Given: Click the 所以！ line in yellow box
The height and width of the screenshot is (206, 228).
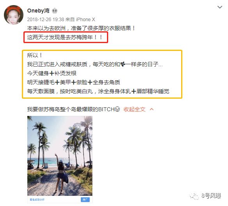Looking at the screenshot, I should (35, 55).
